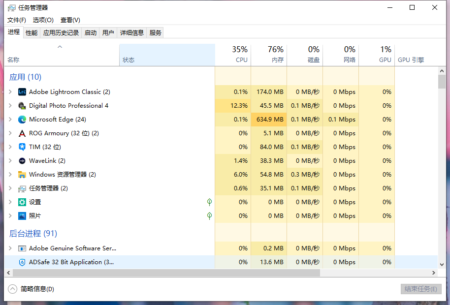
Task: Click the 634.9 MB memory cell for Edge
Action: pyautogui.click(x=269, y=119)
